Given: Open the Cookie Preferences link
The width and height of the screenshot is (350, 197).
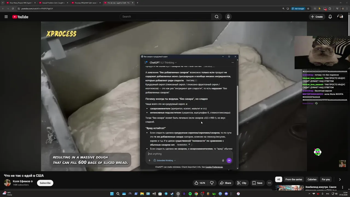Looking at the screenshot, I should (214, 167).
